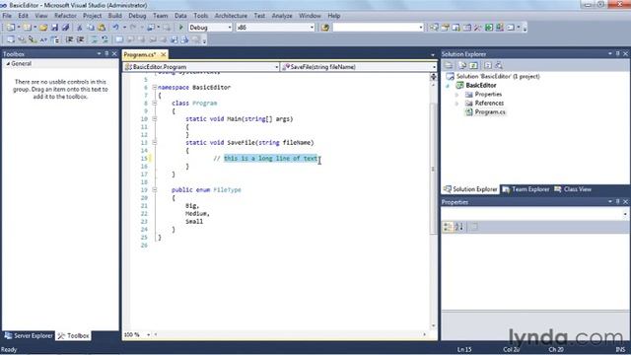This screenshot has width=631, height=355.
Task: Switch to the Class View tab
Action: pos(573,189)
